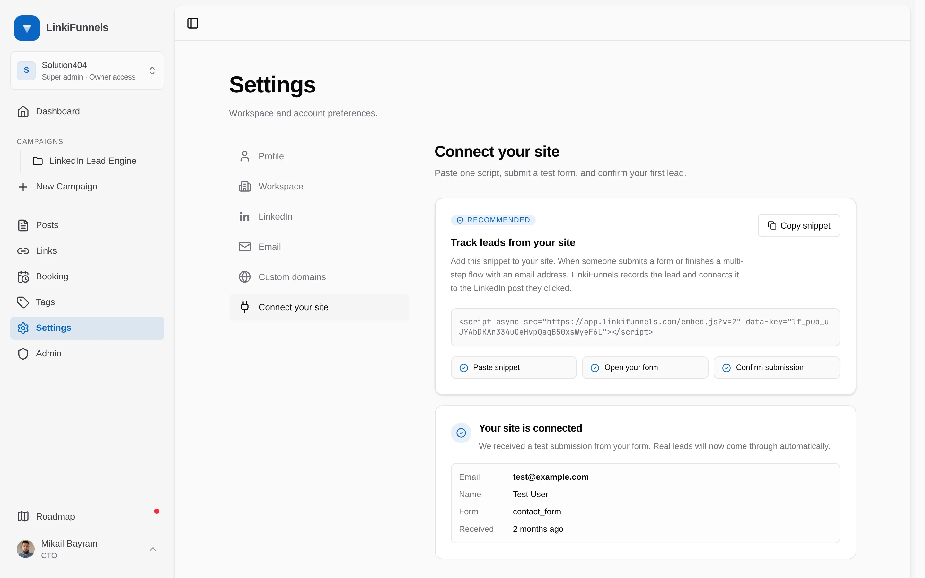Click the Confirm submission check icon
The image size is (925, 578).
(726, 368)
